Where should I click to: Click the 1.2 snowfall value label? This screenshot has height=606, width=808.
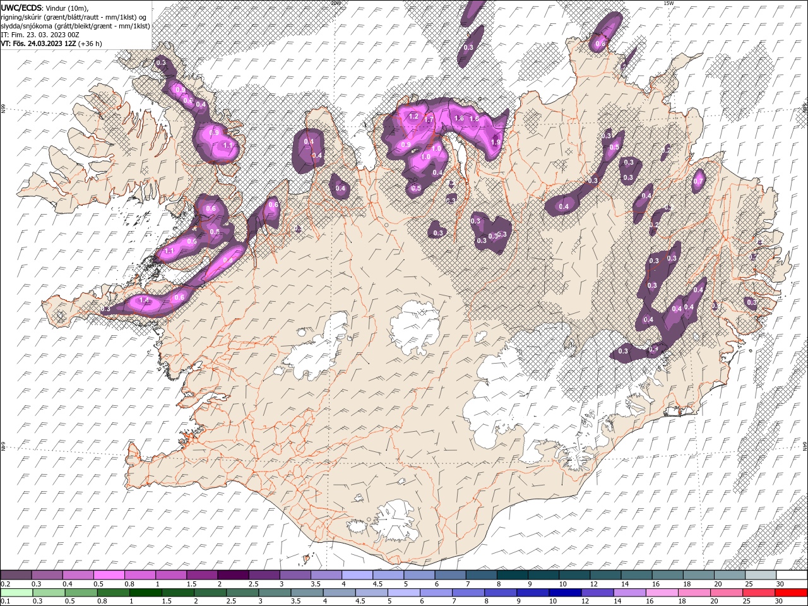pyautogui.click(x=414, y=117)
